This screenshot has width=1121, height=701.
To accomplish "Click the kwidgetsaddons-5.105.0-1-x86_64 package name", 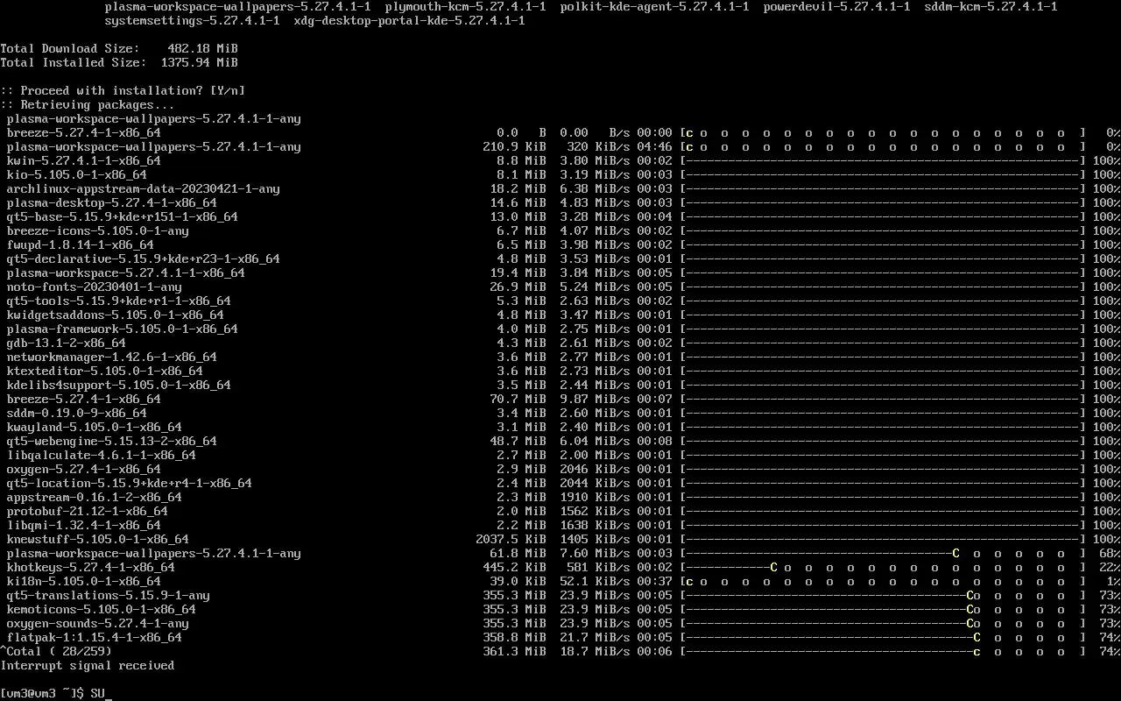I will coord(116,315).
